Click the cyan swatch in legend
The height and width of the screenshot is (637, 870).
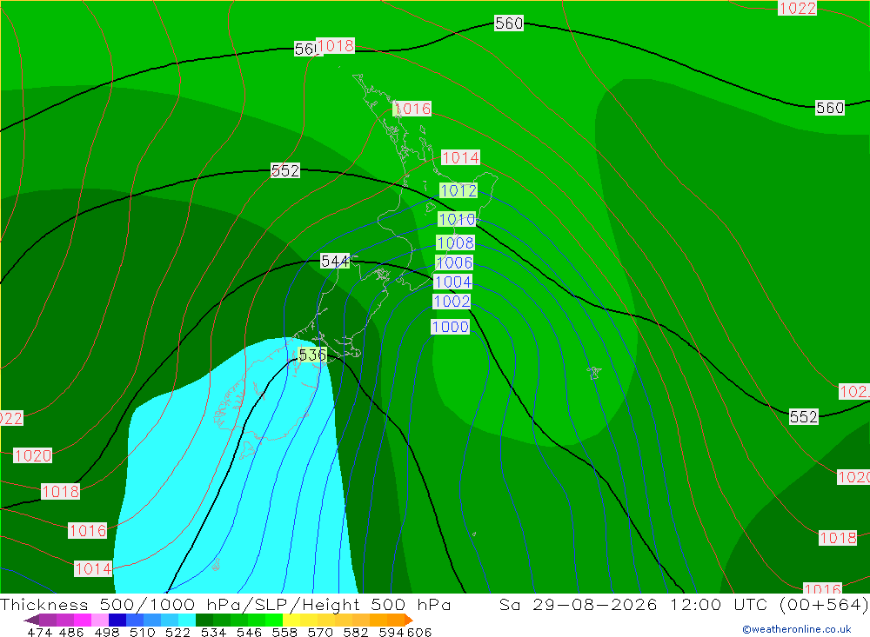(x=186, y=620)
